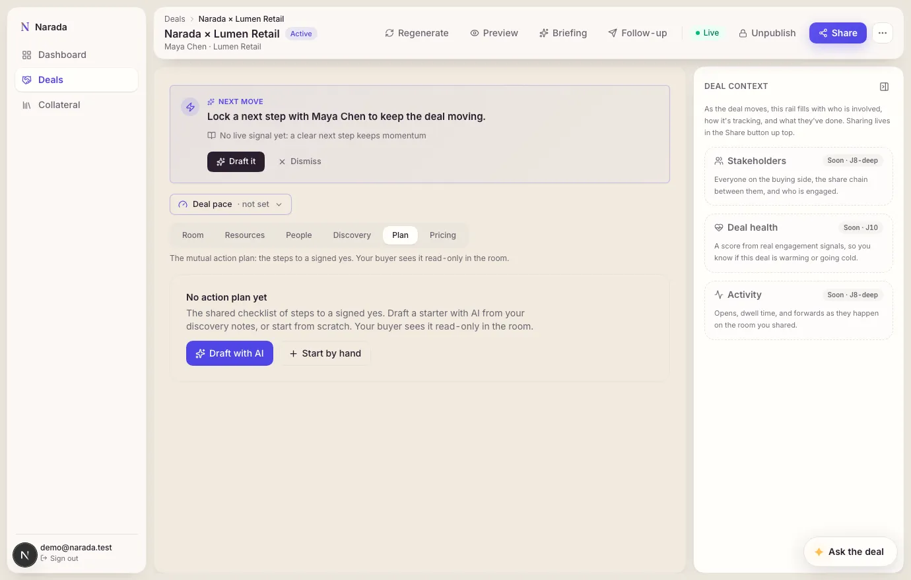Image resolution: width=911 pixels, height=580 pixels.
Task: Open the more options ellipsis menu
Action: click(x=883, y=33)
